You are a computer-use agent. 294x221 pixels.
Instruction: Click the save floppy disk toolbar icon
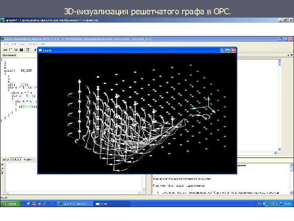pos(21,50)
